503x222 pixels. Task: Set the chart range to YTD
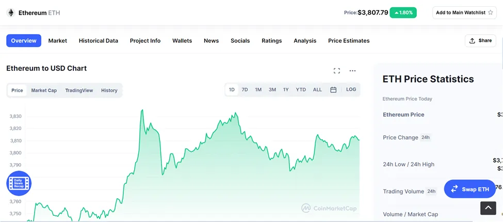(301, 89)
